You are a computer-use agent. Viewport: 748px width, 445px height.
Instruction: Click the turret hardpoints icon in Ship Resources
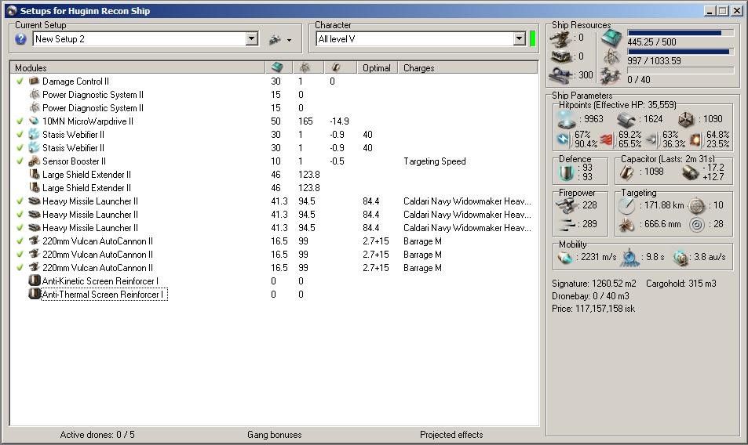point(561,38)
